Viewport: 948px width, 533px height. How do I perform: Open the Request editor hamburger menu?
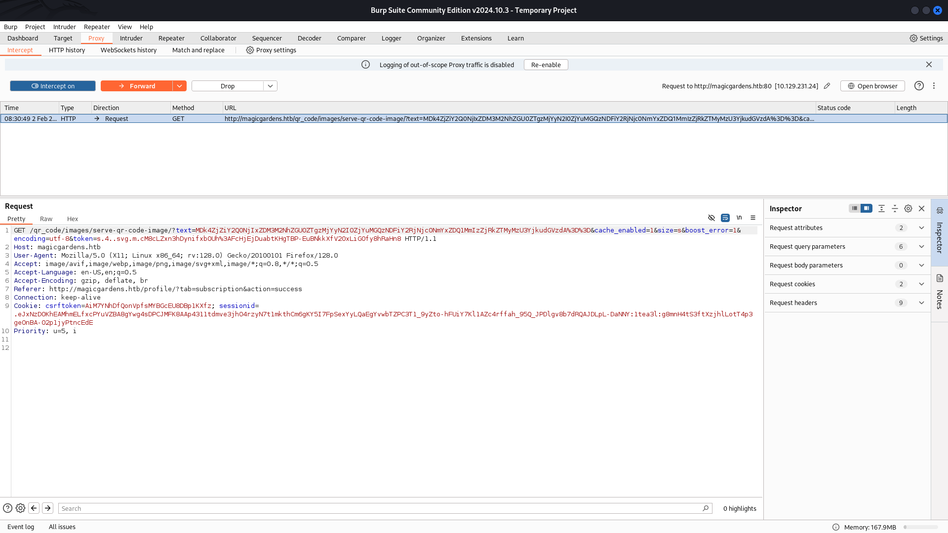tap(753, 218)
